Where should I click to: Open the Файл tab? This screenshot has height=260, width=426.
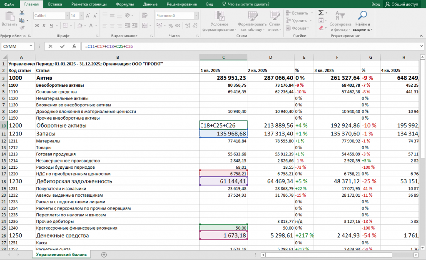pyautogui.click(x=9, y=4)
